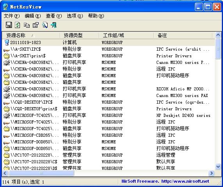
Task: Click MSHOME in the RICOH Aficio row
Action: coord(109,89)
